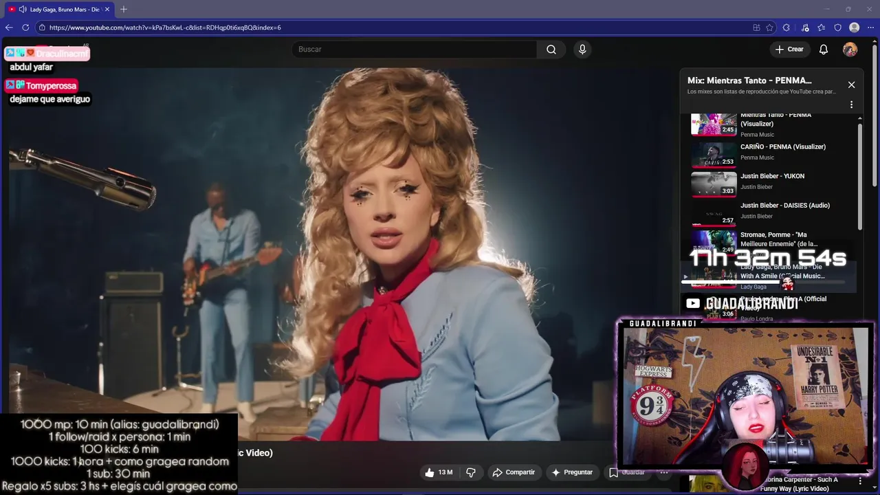880x495 pixels.
Task: Open the browser profile avatar
Action: pyautogui.click(x=855, y=27)
